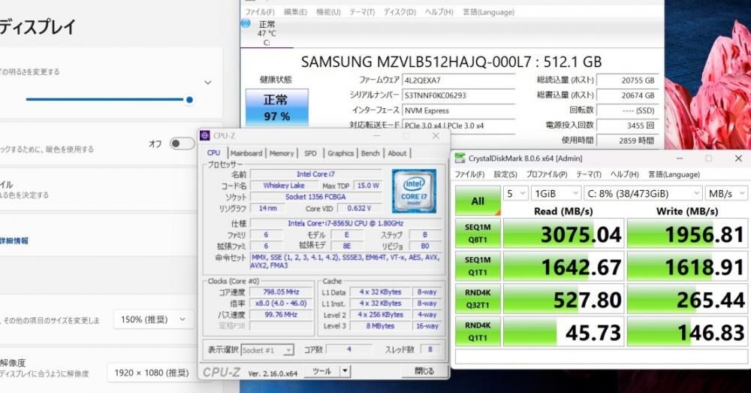Click the power-on hours value 2859 時間
Viewport: 751px width, 393px height.
(627, 141)
